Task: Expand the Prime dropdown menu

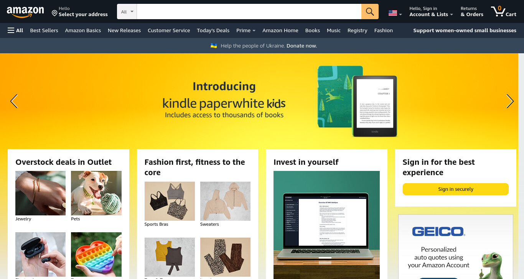Action: pos(246,30)
